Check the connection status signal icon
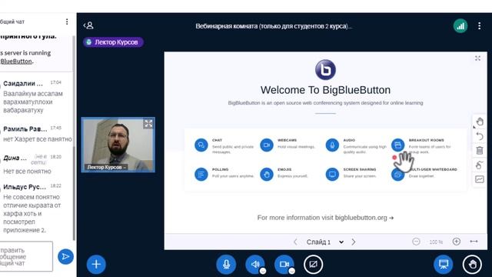This screenshot has height=277, width=492. pyautogui.click(x=460, y=26)
